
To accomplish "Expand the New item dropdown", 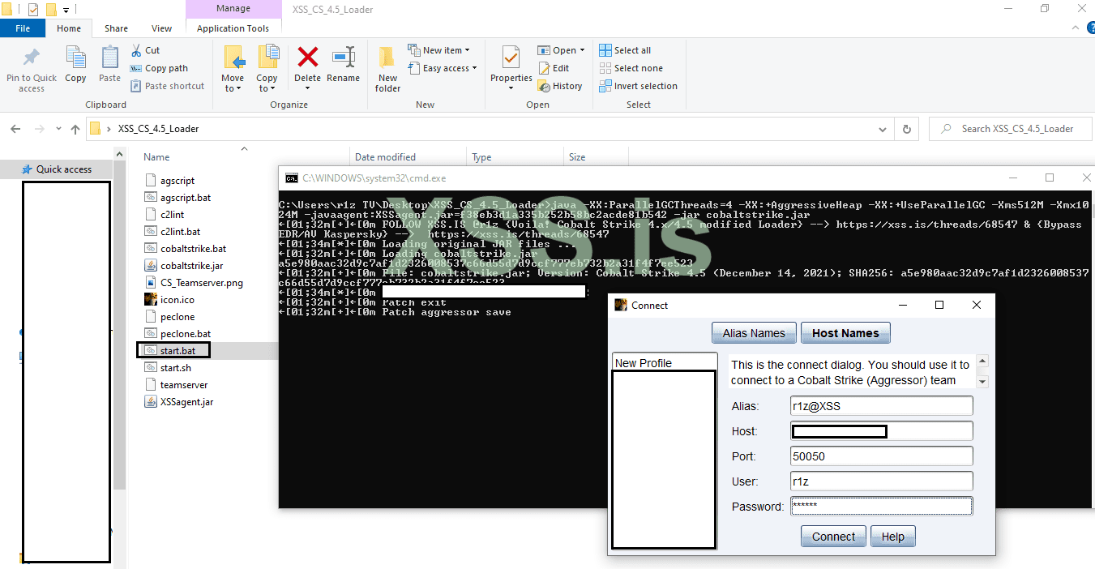I will point(440,49).
